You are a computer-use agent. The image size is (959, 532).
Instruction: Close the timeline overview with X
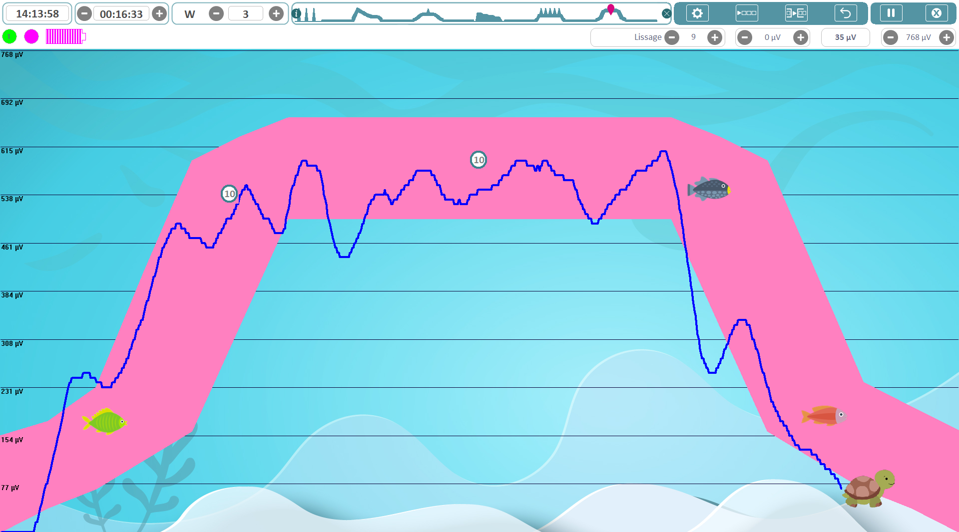click(x=666, y=14)
